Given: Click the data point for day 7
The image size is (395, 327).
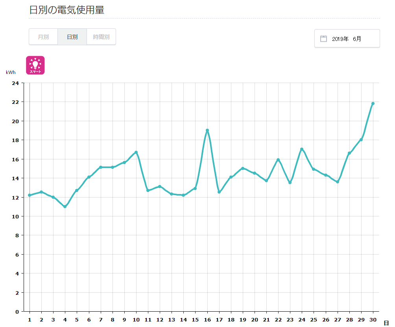Looking at the screenshot, I should coord(100,167).
